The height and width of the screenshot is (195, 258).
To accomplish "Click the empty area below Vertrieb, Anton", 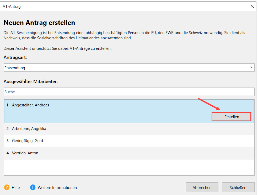I will [128, 167].
